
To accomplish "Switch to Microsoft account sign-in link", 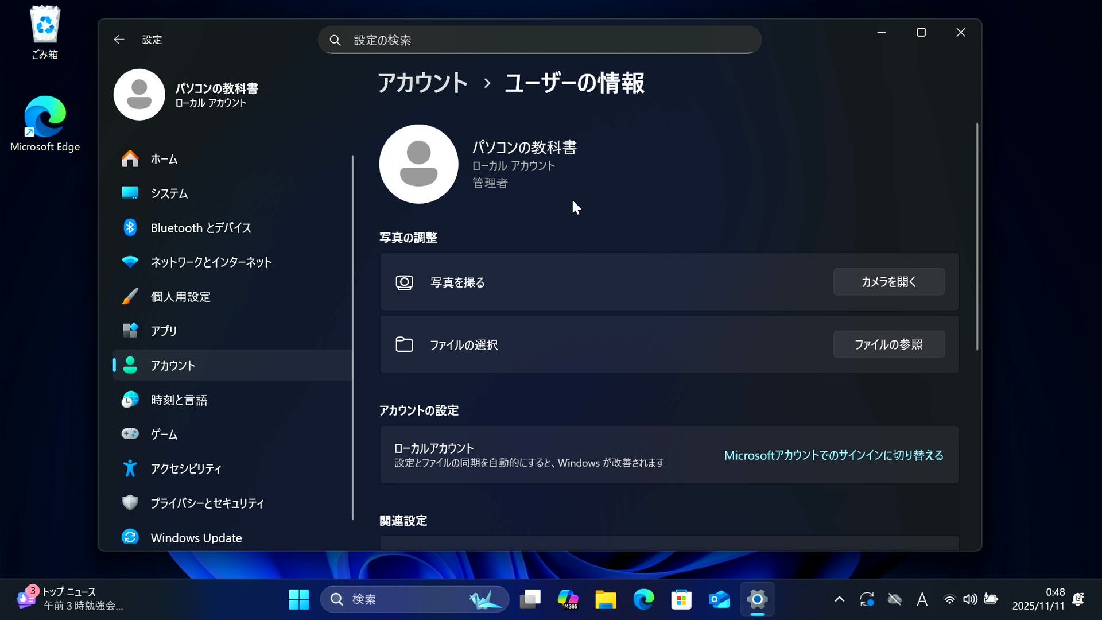I will (833, 455).
